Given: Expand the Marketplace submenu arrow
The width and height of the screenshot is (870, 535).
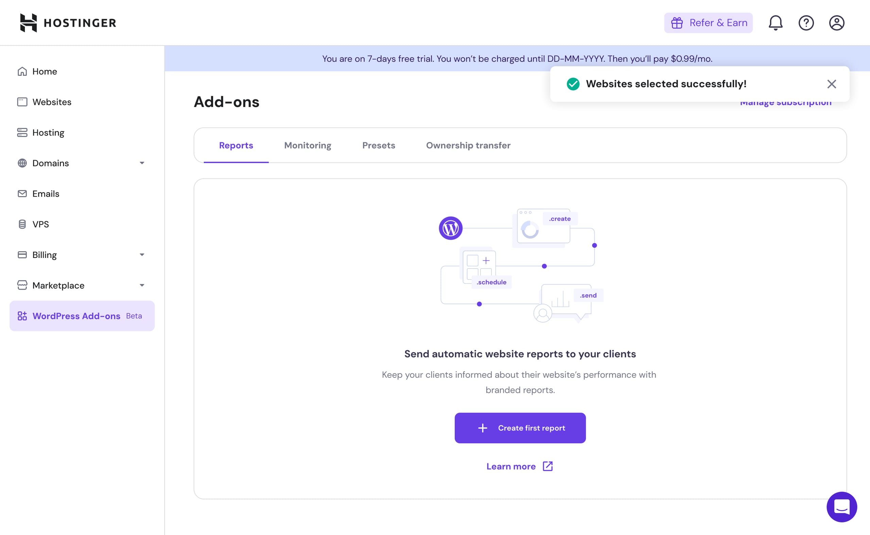Looking at the screenshot, I should tap(142, 286).
